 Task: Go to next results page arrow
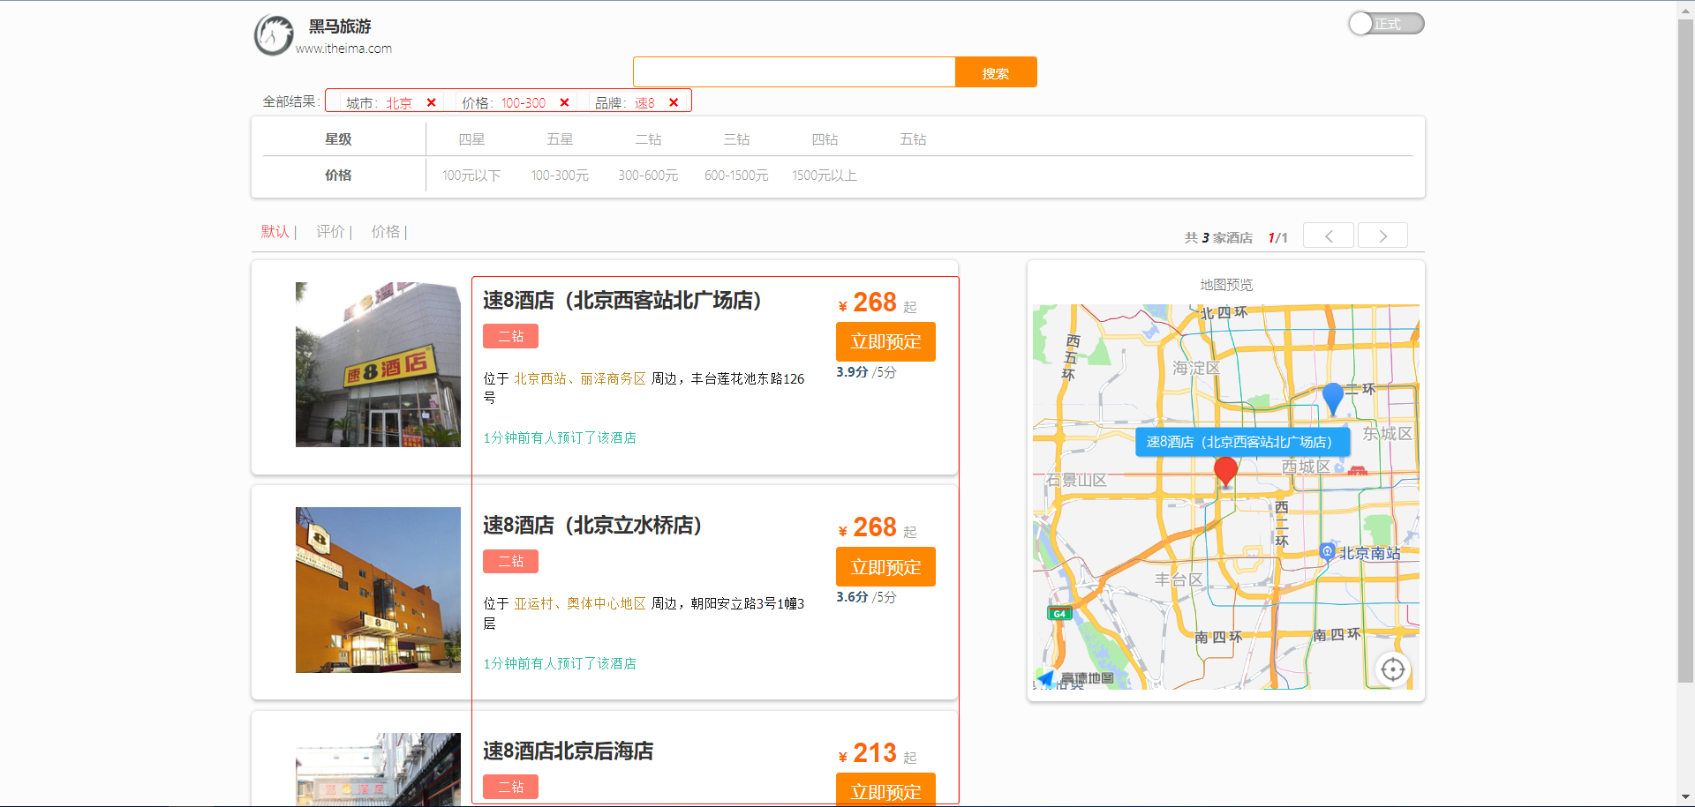click(x=1382, y=236)
